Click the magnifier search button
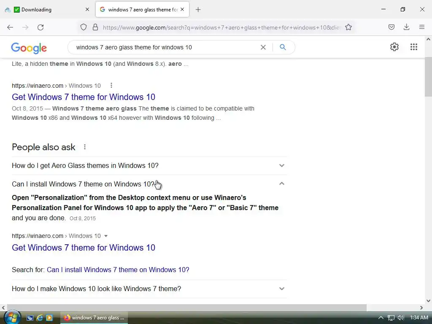This screenshot has width=432, height=324. [283, 47]
